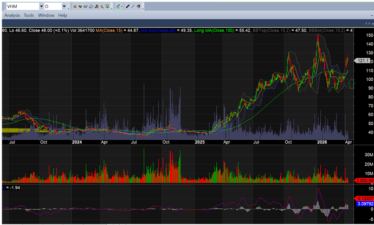
Task: Open the Help menu
Action: [x=62, y=16]
